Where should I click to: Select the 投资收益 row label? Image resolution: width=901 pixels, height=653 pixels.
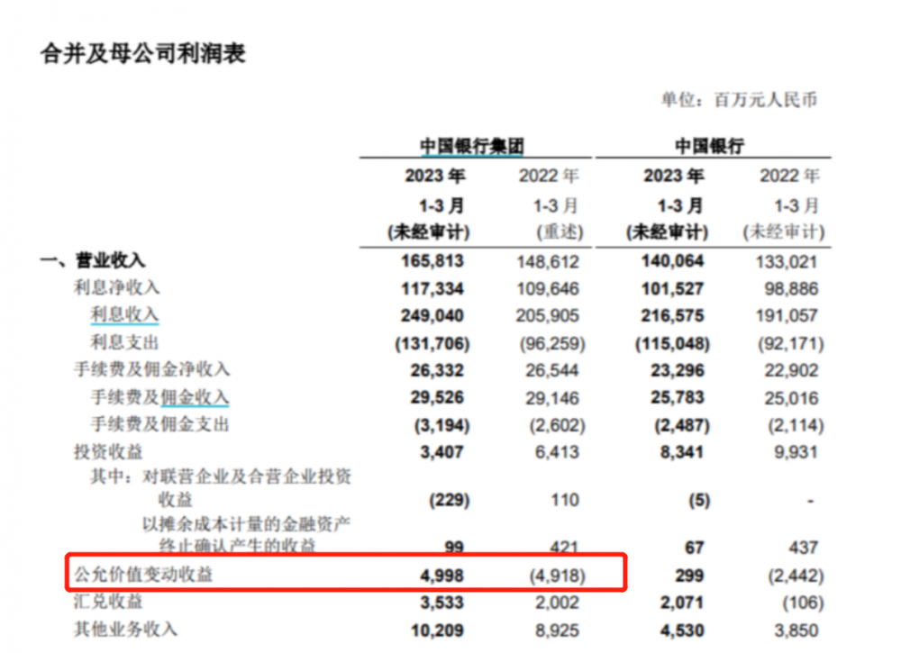pos(108,452)
